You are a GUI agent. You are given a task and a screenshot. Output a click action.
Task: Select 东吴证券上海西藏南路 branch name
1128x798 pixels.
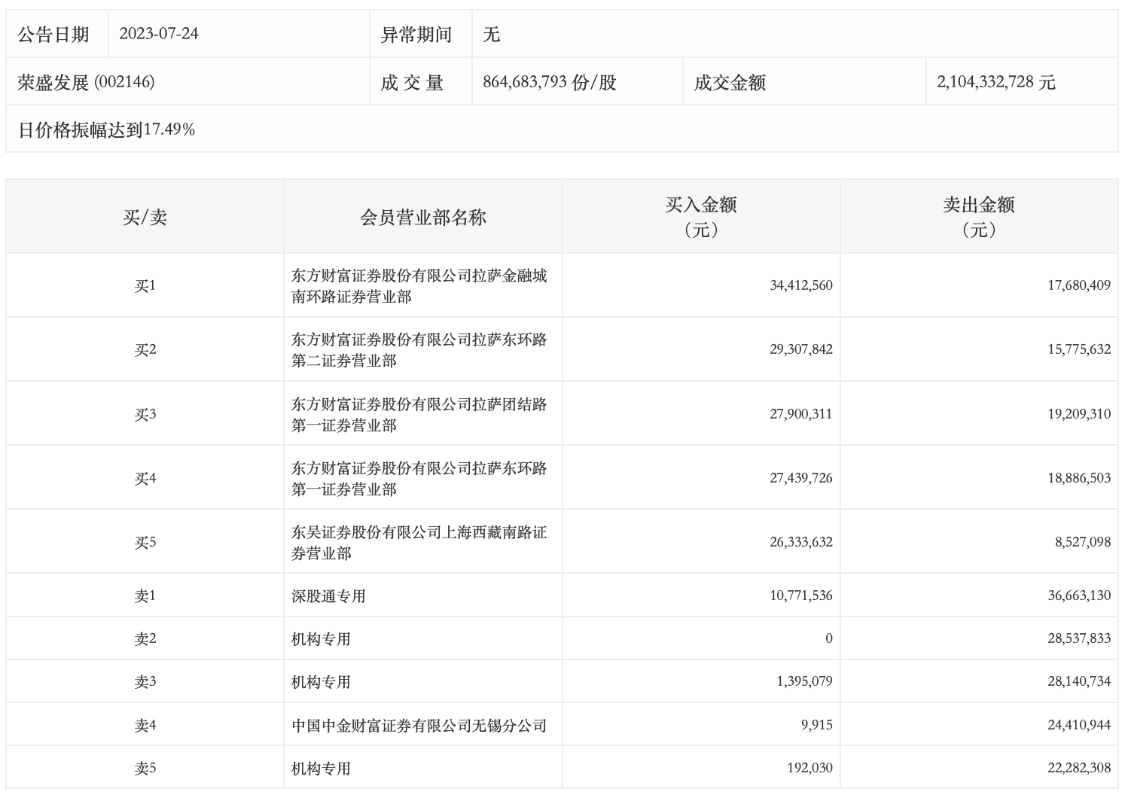(x=419, y=543)
